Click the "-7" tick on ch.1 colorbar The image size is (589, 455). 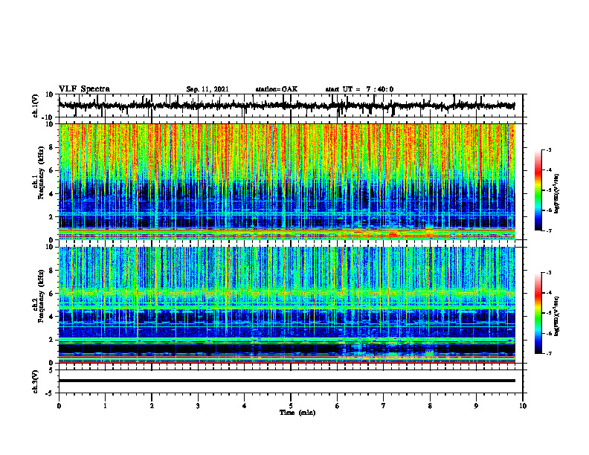[549, 230]
